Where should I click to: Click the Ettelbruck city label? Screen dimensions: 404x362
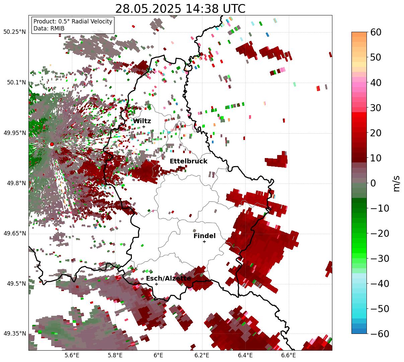188,161
